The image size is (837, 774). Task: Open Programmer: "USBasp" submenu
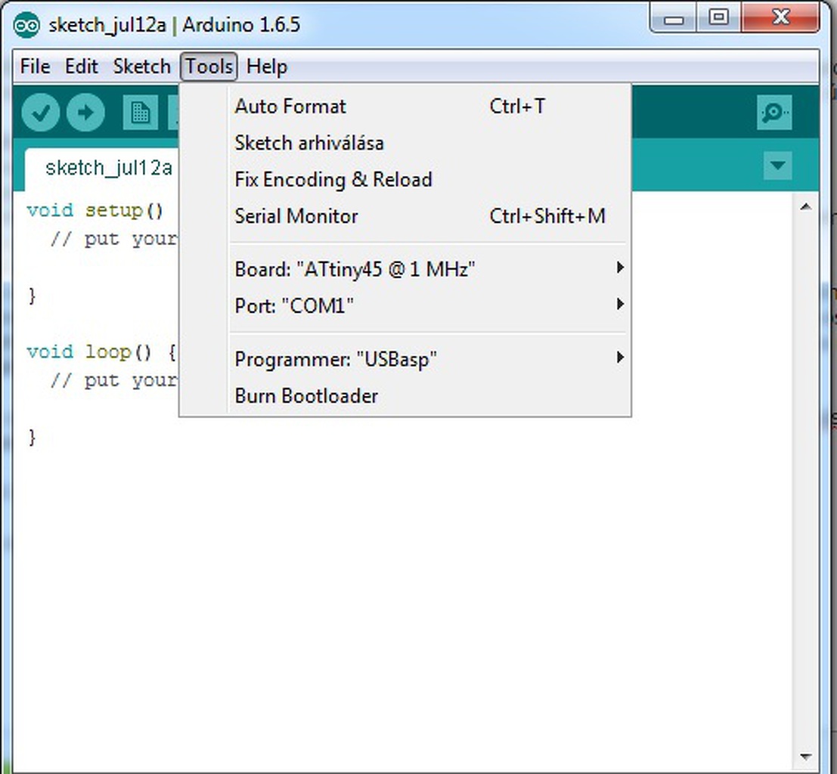[x=405, y=359]
